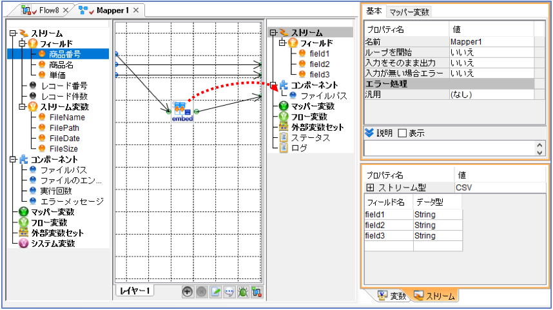Viewport: 553px width, 310px height.
Task: Select エラーメッセージ in left tree
Action: (72, 201)
